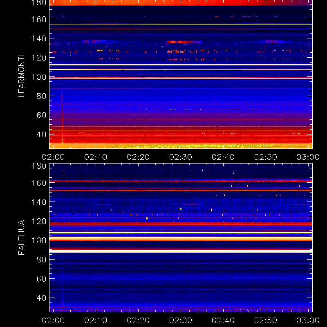Pick the 100 frequency label on Palehua plot
The image size is (327, 327).
click(x=39, y=240)
